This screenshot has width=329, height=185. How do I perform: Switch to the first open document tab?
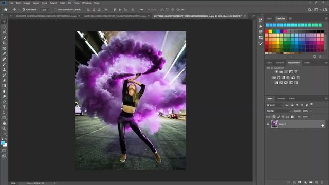coord(46,16)
